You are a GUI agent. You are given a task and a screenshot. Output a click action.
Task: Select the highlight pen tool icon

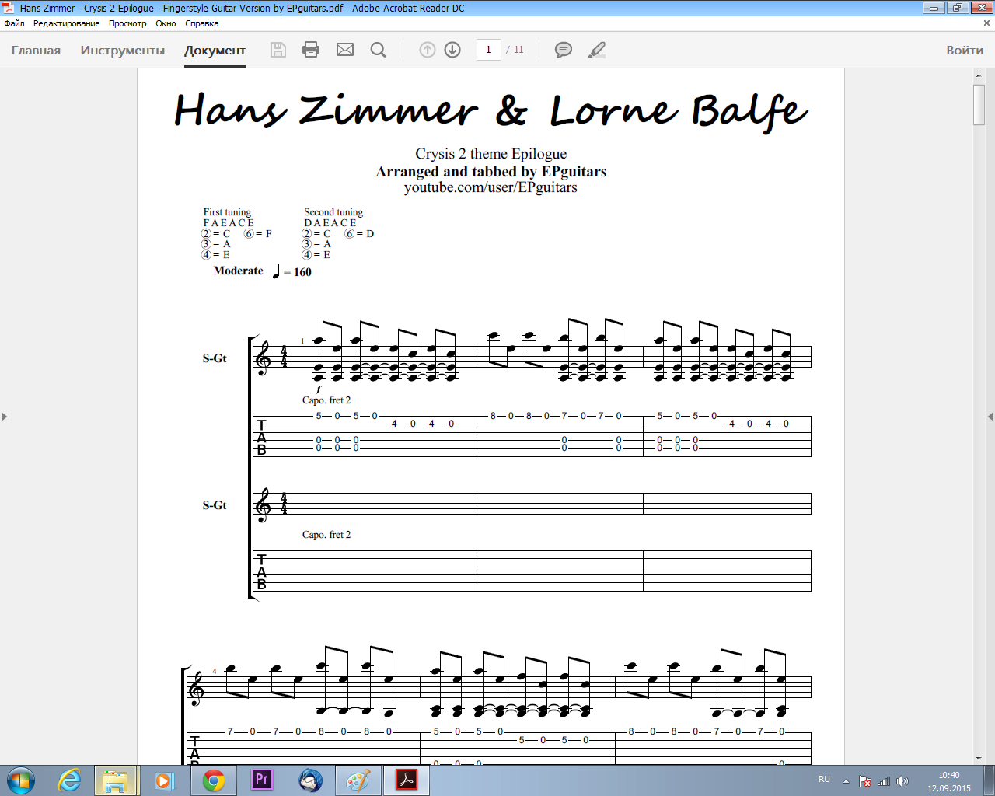597,50
